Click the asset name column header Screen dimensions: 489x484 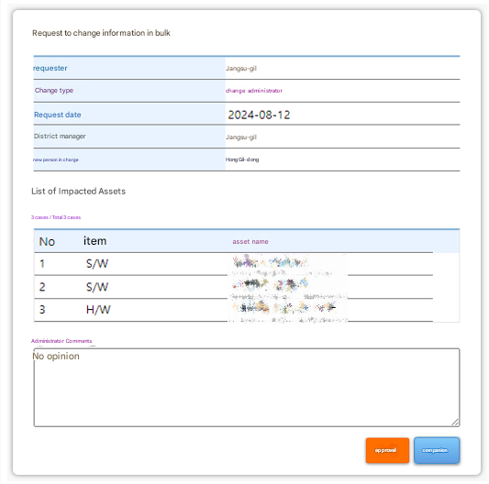click(250, 241)
